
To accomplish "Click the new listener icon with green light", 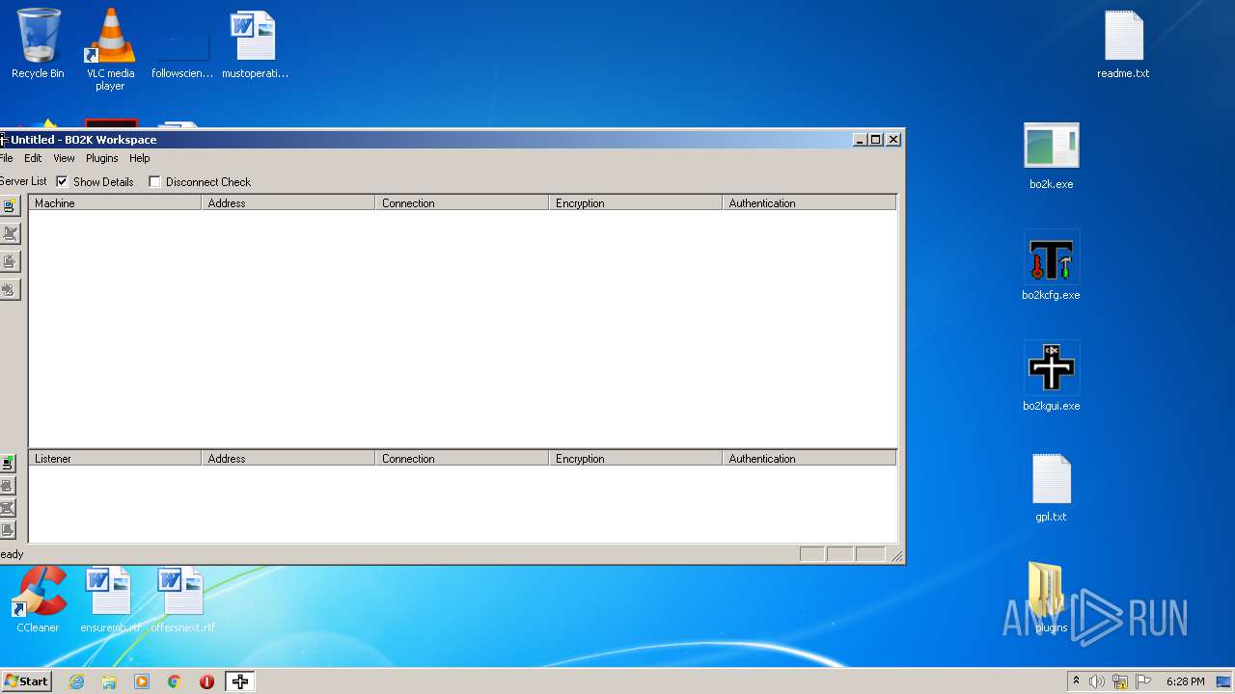I will (8, 464).
